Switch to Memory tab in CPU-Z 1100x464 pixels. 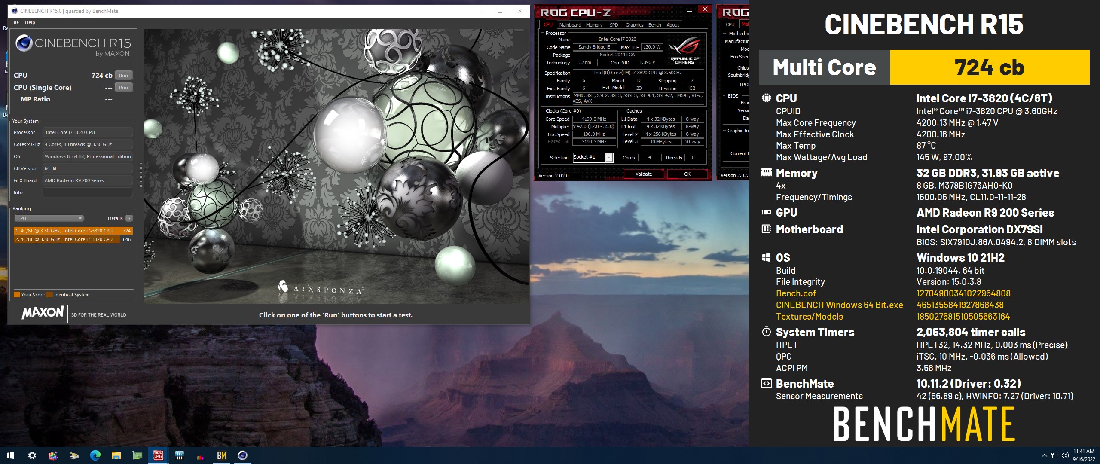[x=594, y=25]
